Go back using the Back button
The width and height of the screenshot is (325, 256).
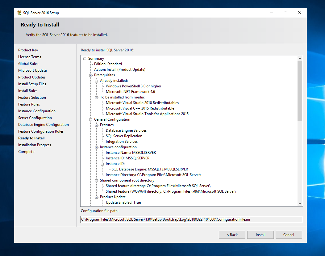tap(232, 234)
